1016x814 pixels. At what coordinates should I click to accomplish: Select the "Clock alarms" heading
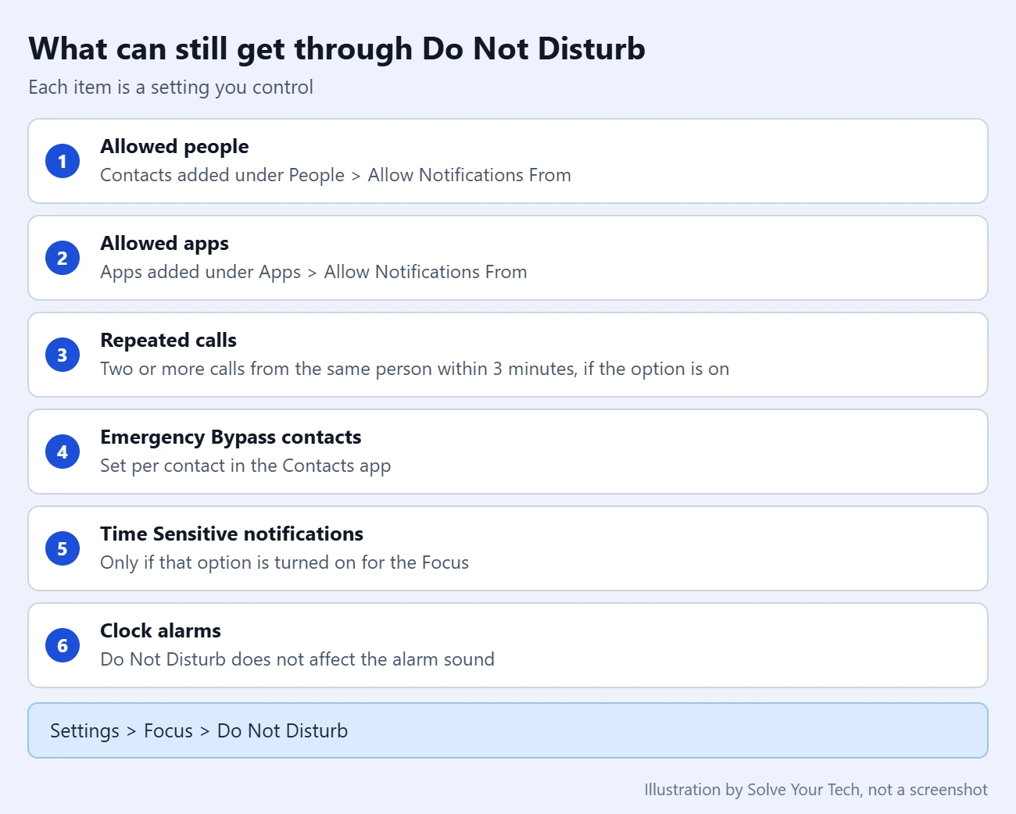160,631
